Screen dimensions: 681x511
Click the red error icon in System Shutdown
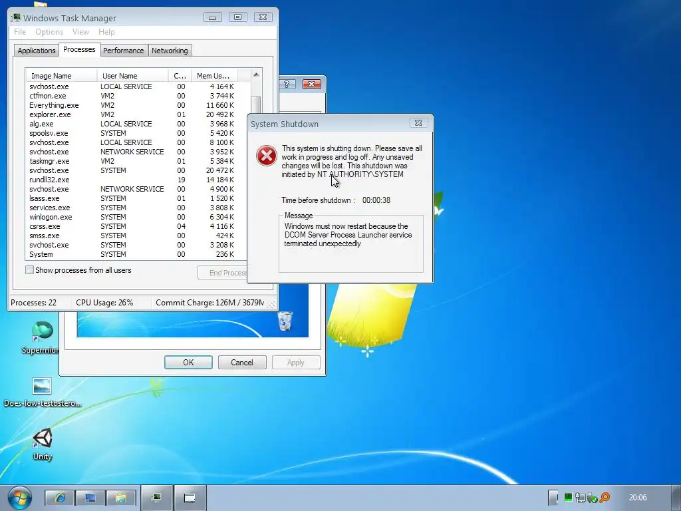pos(266,156)
